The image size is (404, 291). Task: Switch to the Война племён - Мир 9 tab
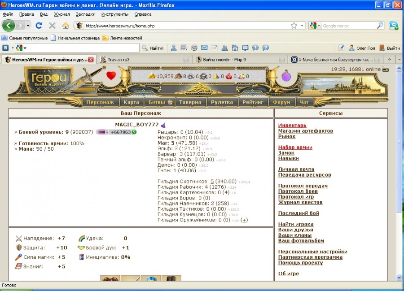point(240,60)
